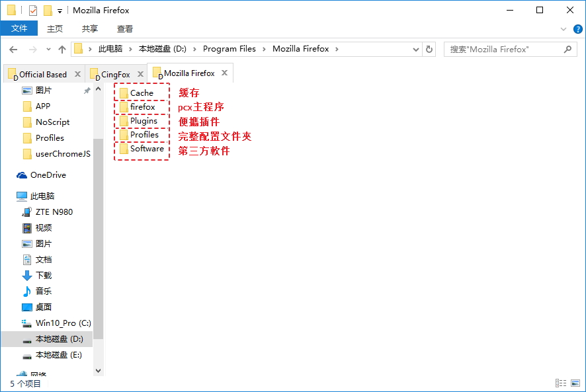The width and height of the screenshot is (586, 392).
Task: Go forward with the forward arrow
Action: [33, 50]
